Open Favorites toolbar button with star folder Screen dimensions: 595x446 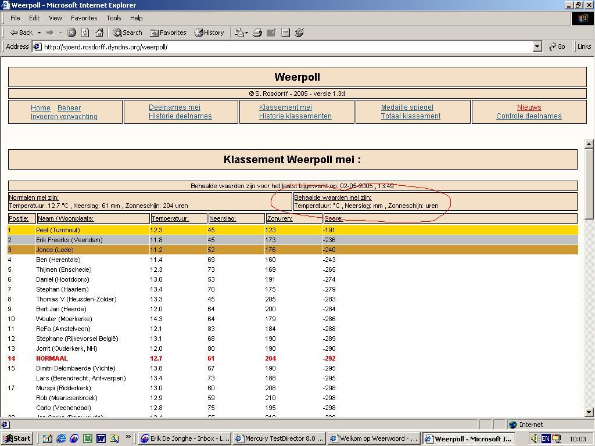(x=168, y=33)
